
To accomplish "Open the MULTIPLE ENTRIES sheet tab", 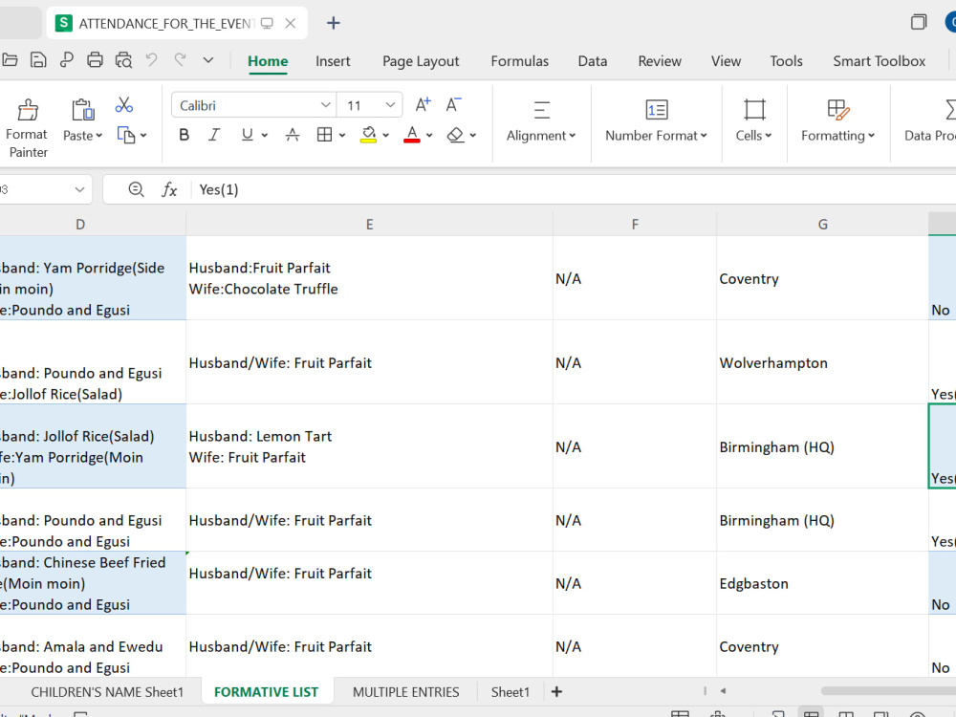I will (x=405, y=692).
